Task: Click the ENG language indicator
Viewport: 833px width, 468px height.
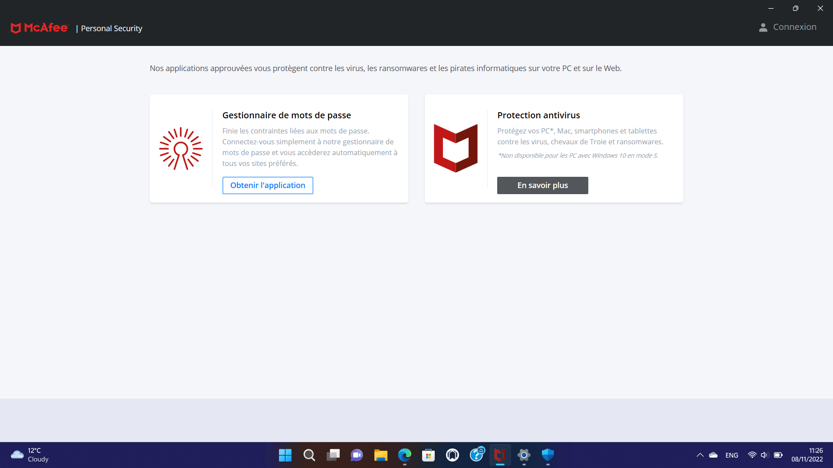Action: [731, 455]
